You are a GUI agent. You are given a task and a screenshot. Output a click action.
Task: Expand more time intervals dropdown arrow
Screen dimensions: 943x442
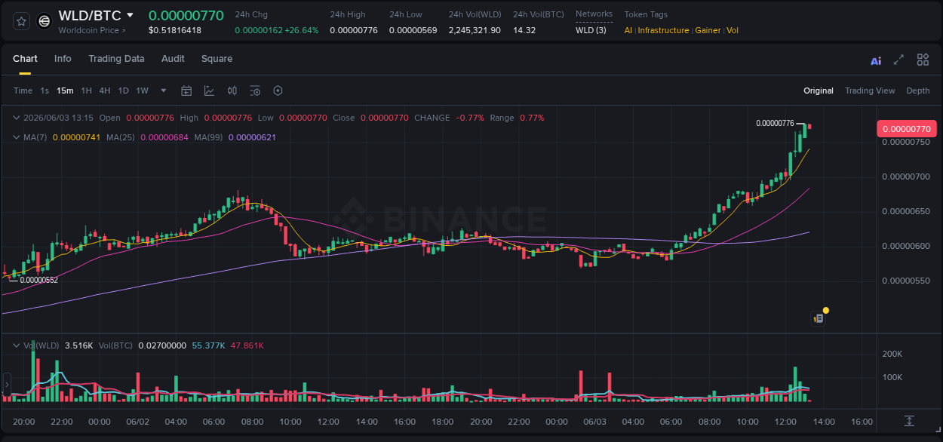coord(164,91)
